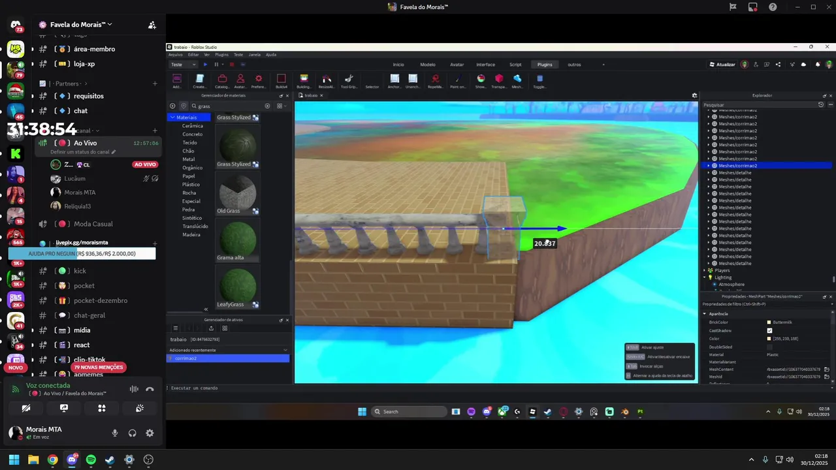
Task: Mute microphone in Discord user panel
Action: (115, 433)
